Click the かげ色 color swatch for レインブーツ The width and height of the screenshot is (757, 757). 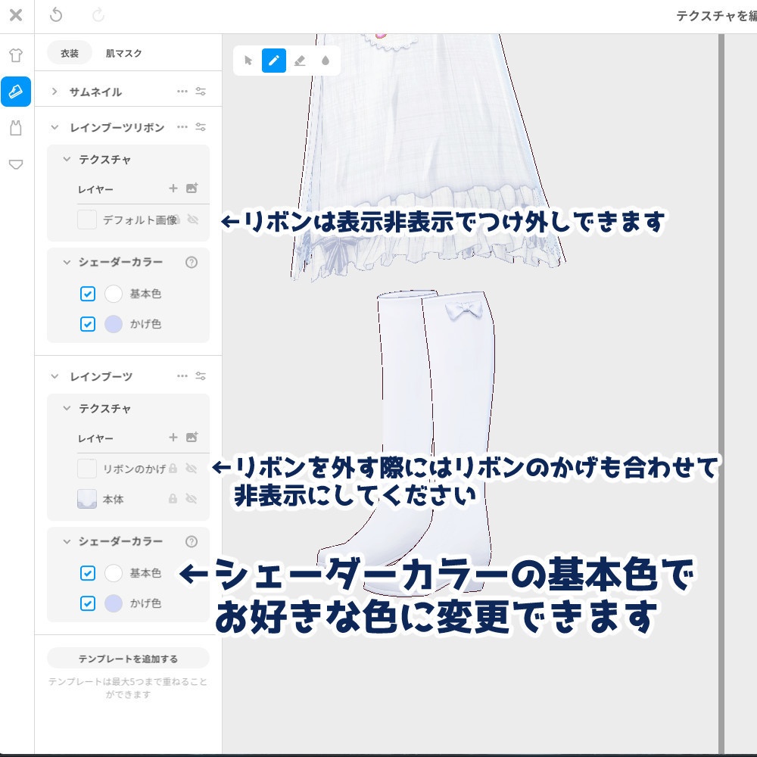(114, 603)
